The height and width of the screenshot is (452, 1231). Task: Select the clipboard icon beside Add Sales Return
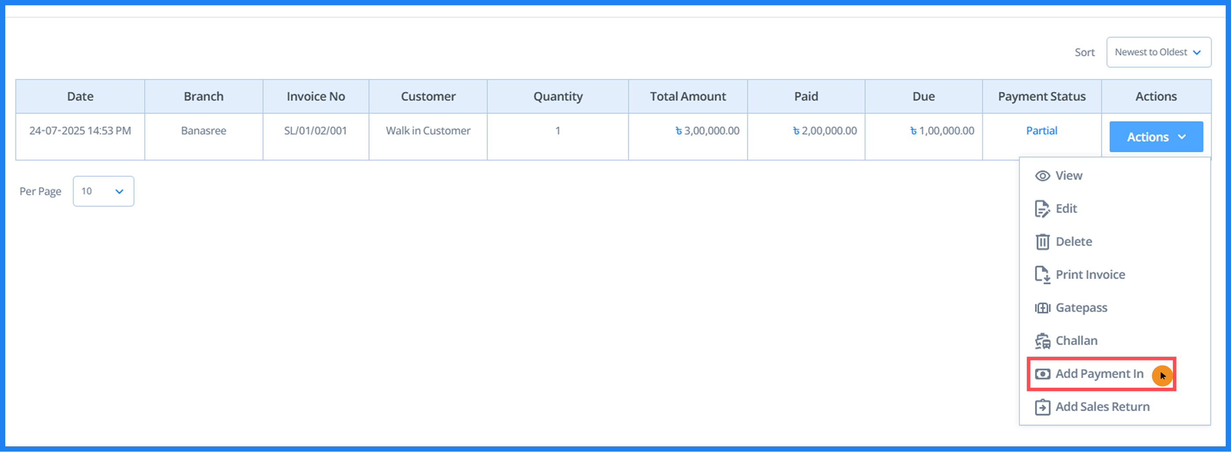[x=1043, y=407]
